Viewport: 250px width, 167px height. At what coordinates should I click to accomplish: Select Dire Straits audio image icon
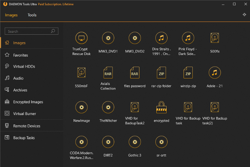click(x=161, y=38)
